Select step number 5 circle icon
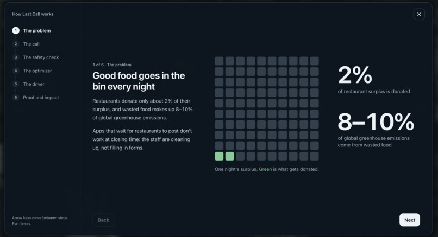438x237 pixels. 16,84
